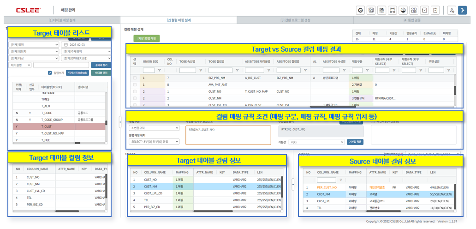This screenshot has height=229, width=476.
Task: Click filter funnel under 매핑규칙 (외부 SELECT) column
Action: coord(421,71)
